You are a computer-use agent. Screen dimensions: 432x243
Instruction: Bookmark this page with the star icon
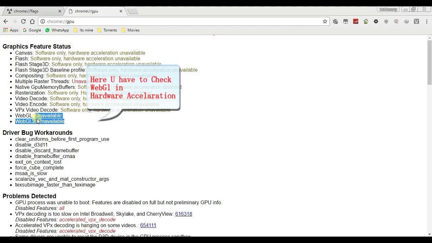(x=325, y=21)
